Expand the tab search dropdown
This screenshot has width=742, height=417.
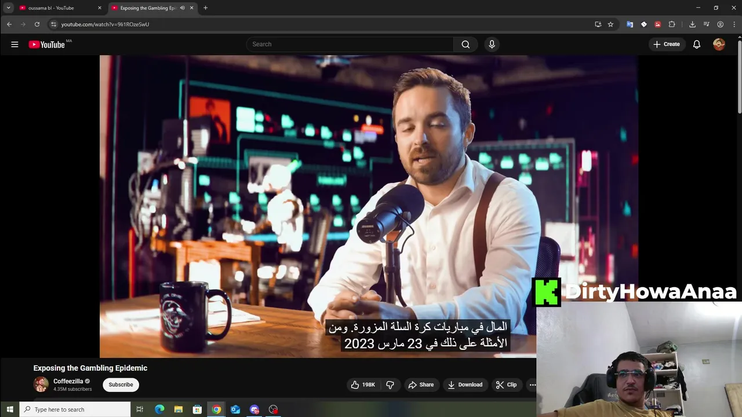pyautogui.click(x=8, y=8)
